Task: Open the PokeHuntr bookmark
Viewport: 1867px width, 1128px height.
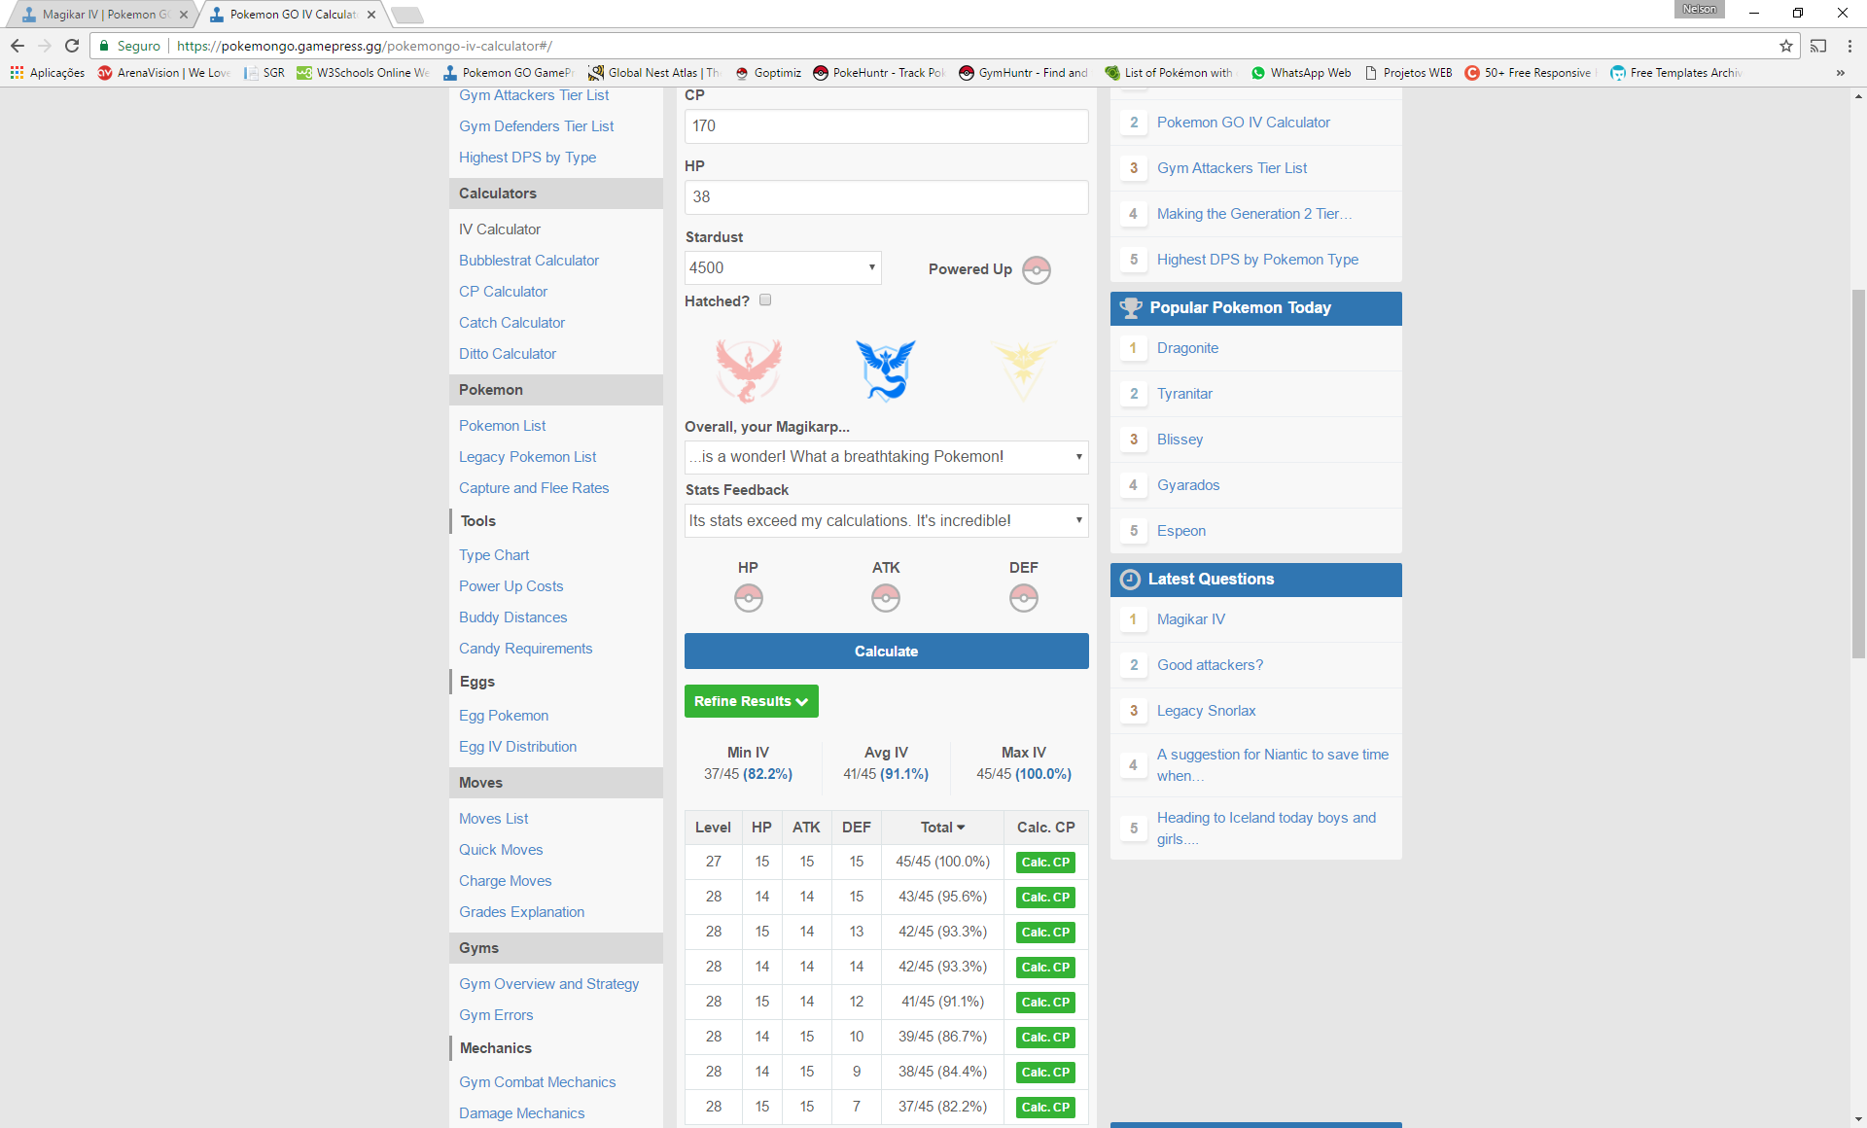Action: 879,73
